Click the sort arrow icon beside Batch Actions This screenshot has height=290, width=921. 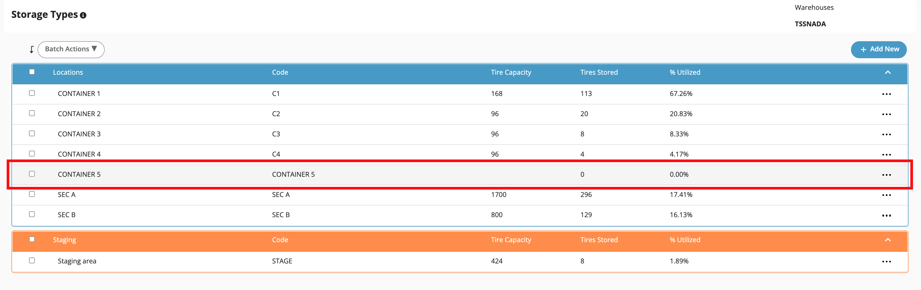31,50
